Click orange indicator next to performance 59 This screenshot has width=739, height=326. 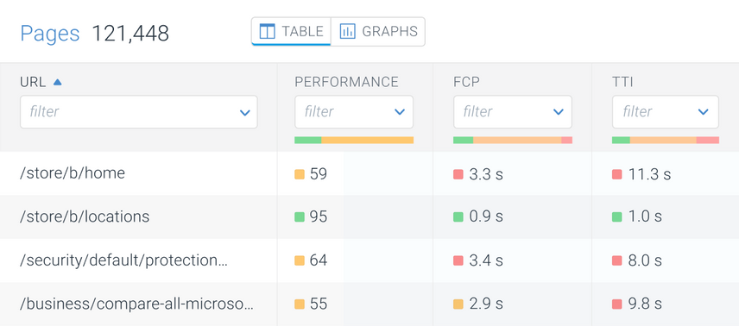pos(300,174)
